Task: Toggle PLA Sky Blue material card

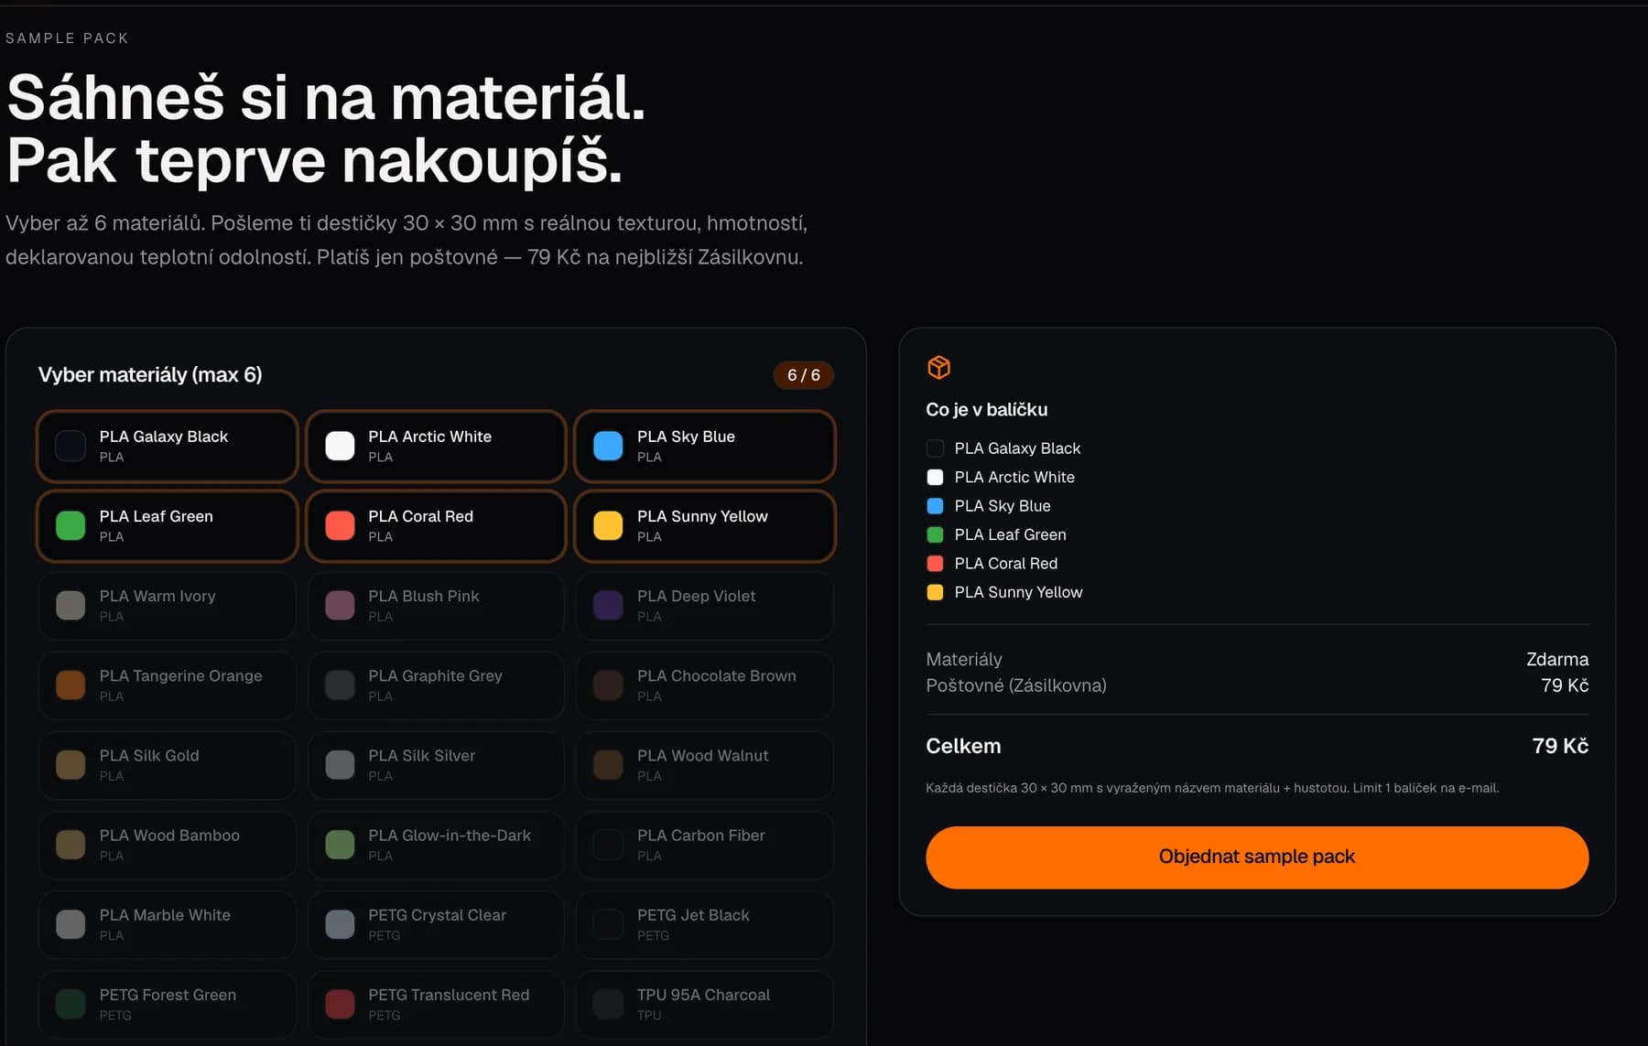Action: 705,446
